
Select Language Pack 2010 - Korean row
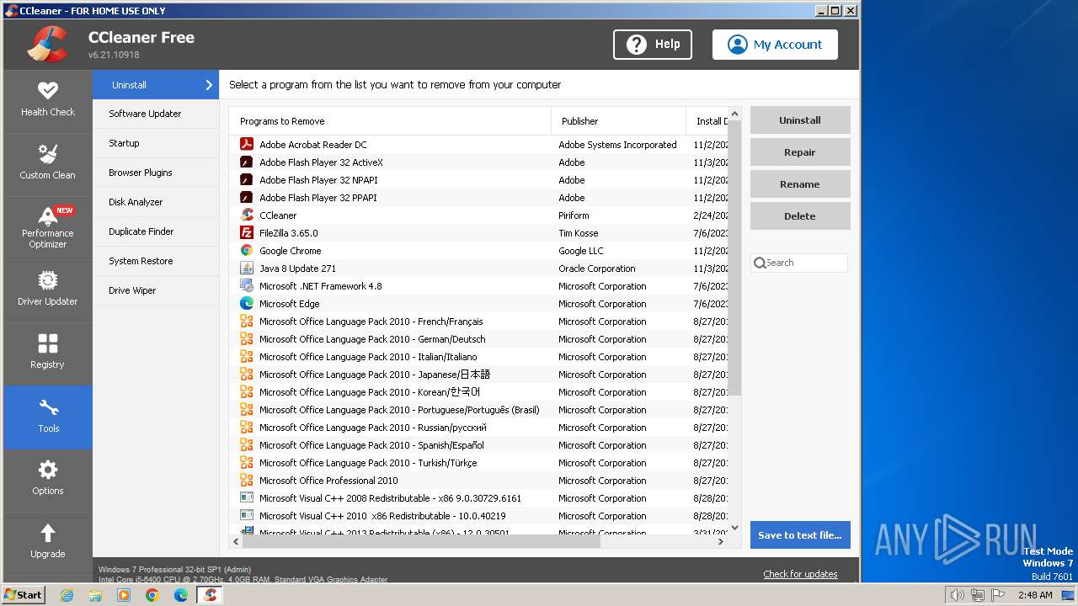(x=478, y=391)
